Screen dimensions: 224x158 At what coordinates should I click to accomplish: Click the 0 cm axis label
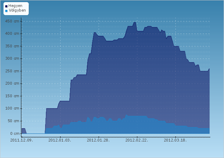(15, 133)
